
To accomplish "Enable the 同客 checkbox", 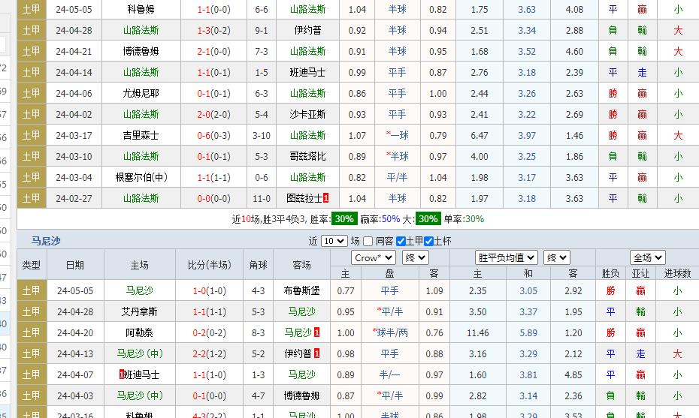I will pos(368,241).
